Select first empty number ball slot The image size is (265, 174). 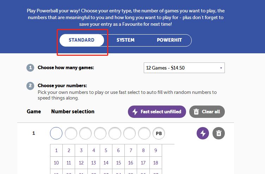click(56, 133)
